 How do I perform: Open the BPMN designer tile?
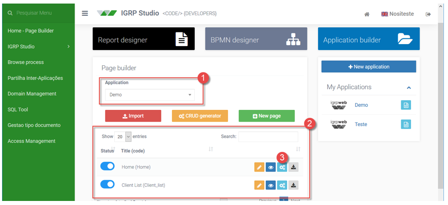coord(256,39)
